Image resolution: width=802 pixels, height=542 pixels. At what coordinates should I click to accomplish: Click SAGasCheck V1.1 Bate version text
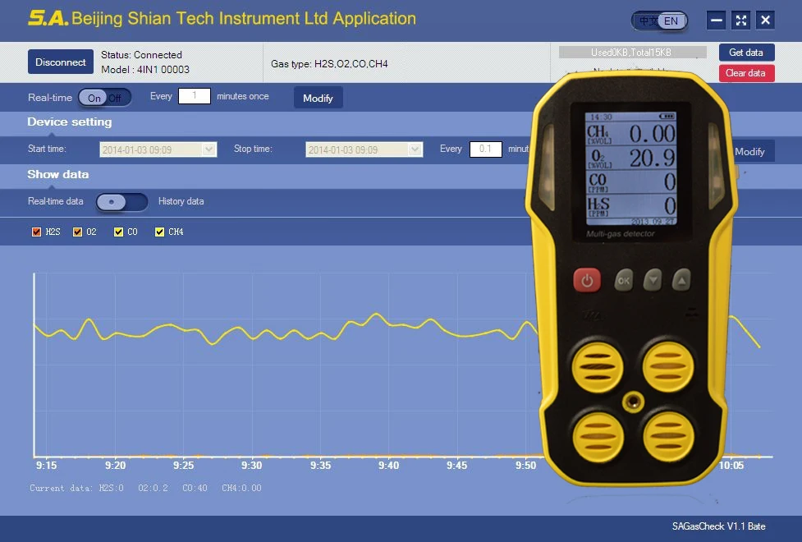[x=718, y=526]
